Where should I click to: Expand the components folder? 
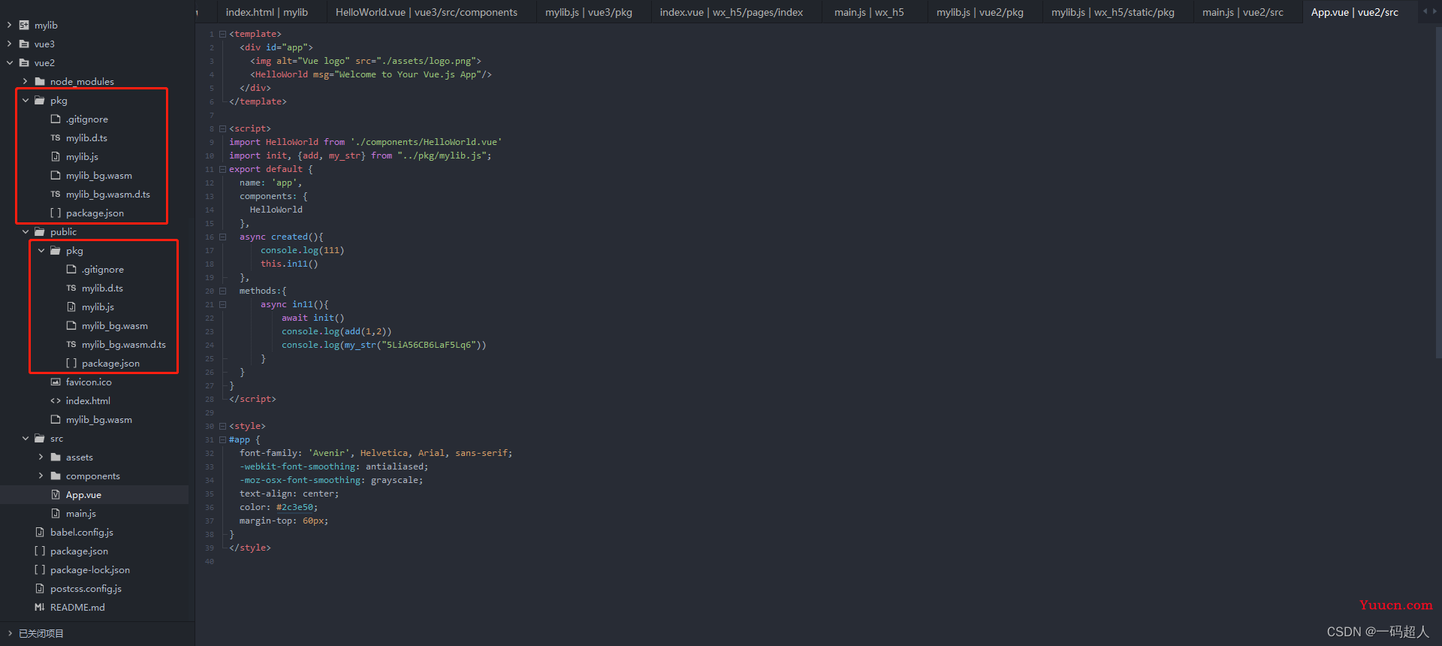41,475
